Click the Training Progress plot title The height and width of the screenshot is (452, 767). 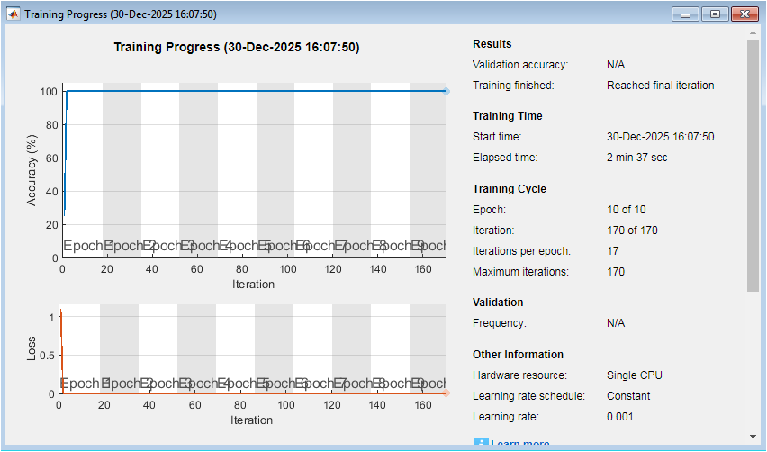(236, 47)
